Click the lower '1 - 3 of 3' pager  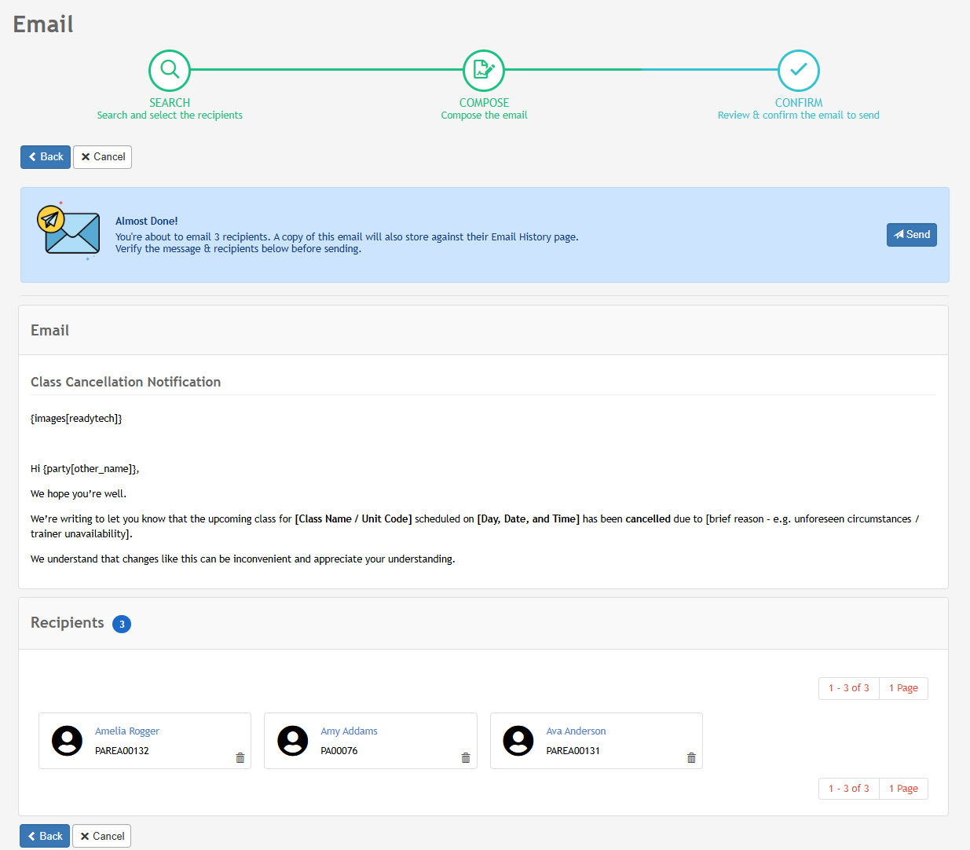coord(849,789)
